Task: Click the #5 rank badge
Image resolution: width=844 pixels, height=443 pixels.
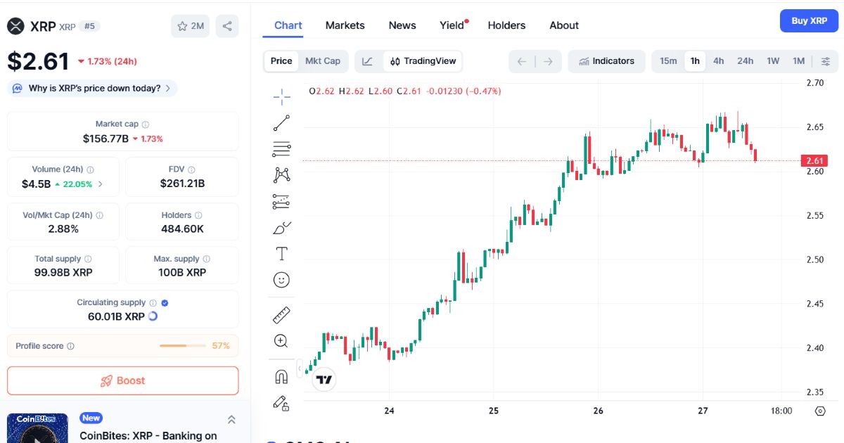Action: 90,26
